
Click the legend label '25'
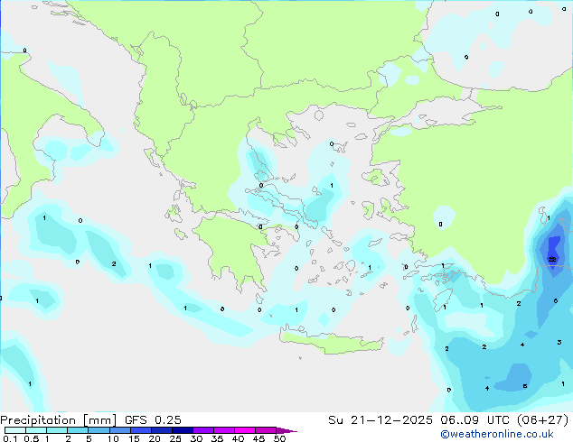click(175, 438)
